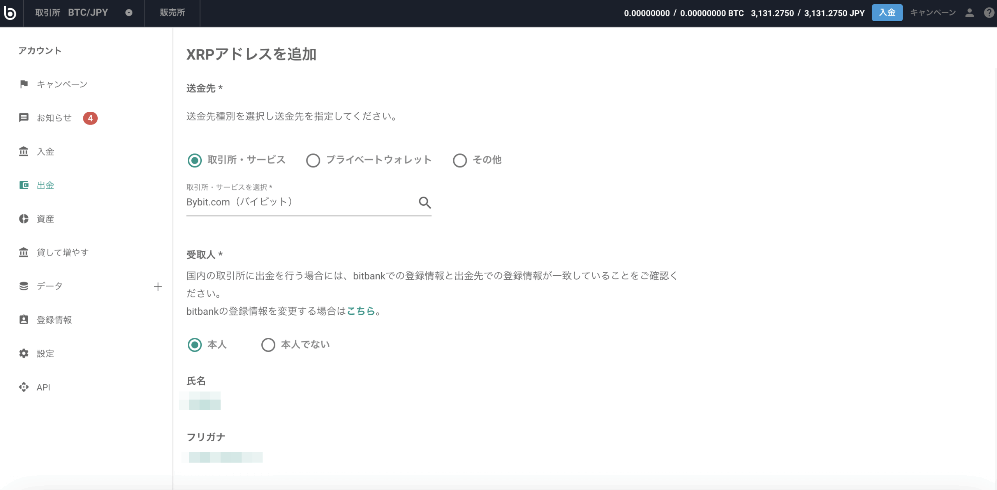Click the Bybit.com exchange selection field

click(x=308, y=202)
